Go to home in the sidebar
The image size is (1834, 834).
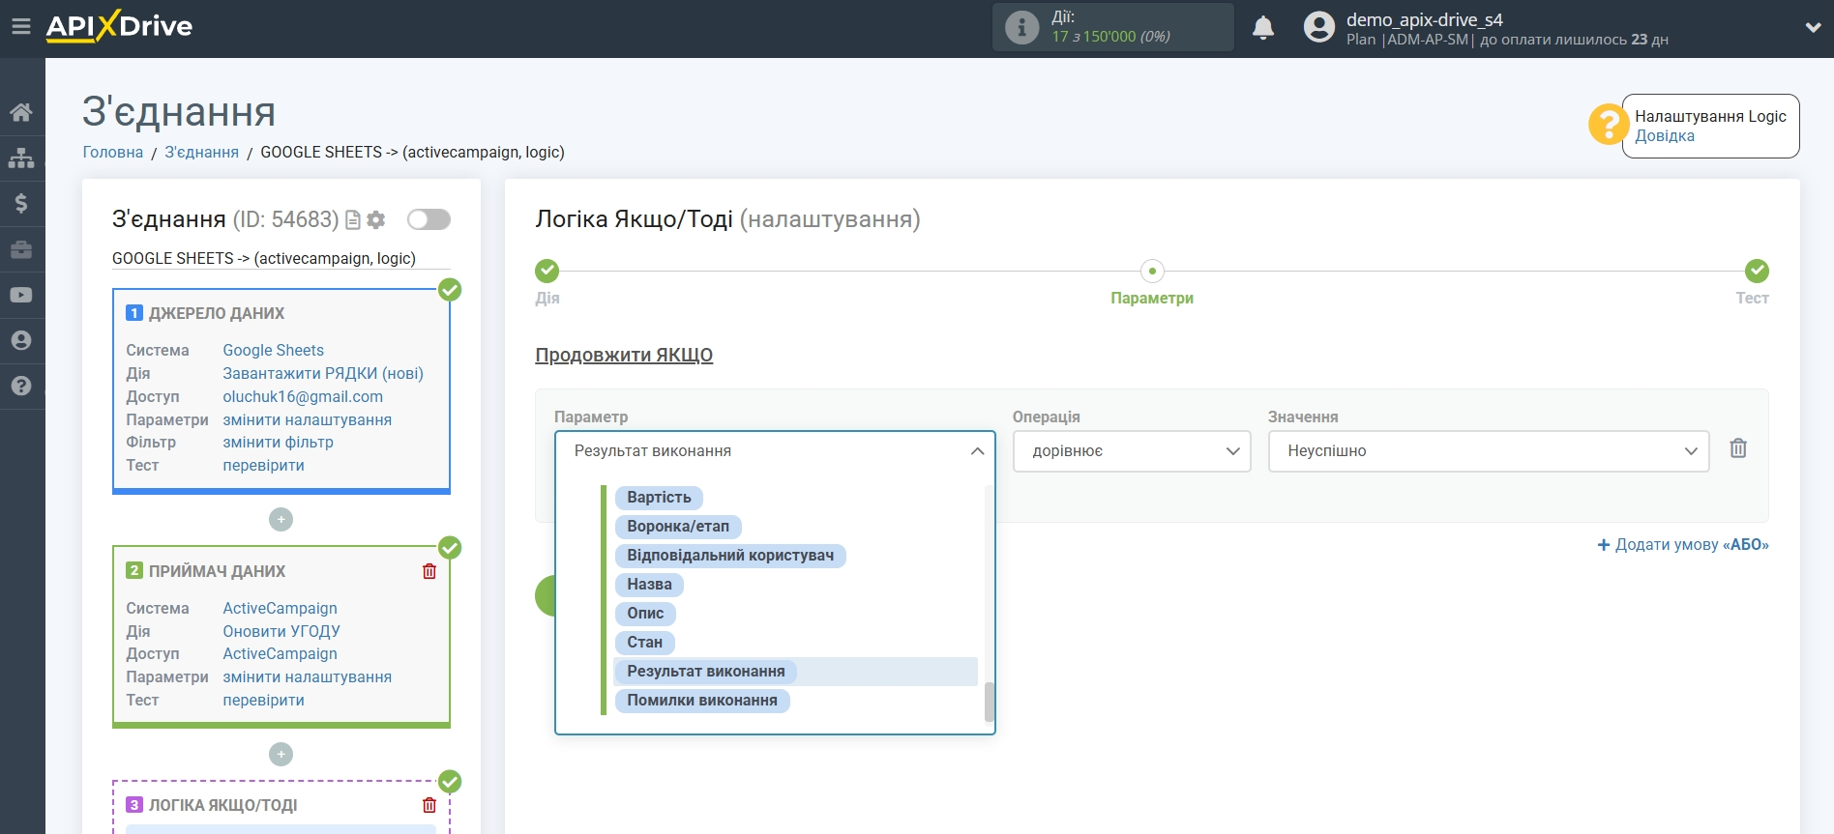tap(21, 112)
